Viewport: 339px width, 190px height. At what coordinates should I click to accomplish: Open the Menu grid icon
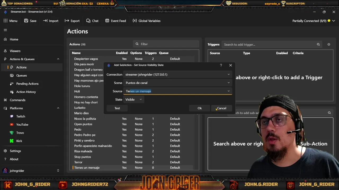pos(5,21)
